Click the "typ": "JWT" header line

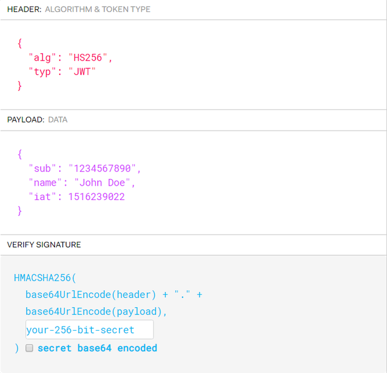tap(62, 72)
